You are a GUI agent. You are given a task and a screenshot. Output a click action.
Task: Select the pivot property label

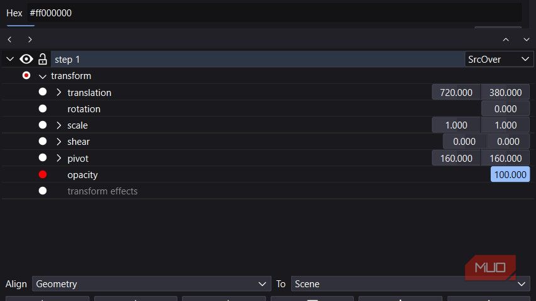coord(78,158)
